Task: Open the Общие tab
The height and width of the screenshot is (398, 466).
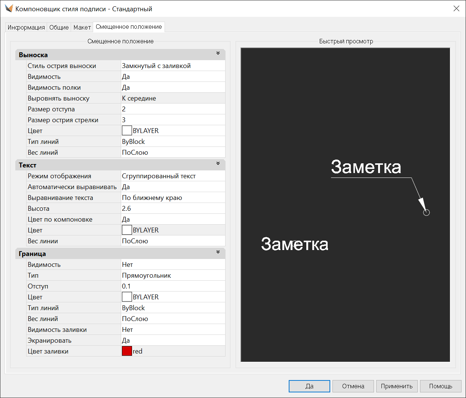Action: [x=59, y=27]
